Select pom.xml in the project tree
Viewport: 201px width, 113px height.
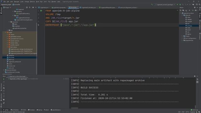point(11,68)
